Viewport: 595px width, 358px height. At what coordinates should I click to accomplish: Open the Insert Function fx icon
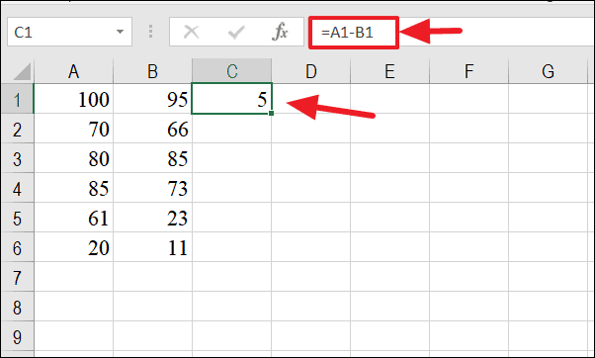click(x=281, y=32)
